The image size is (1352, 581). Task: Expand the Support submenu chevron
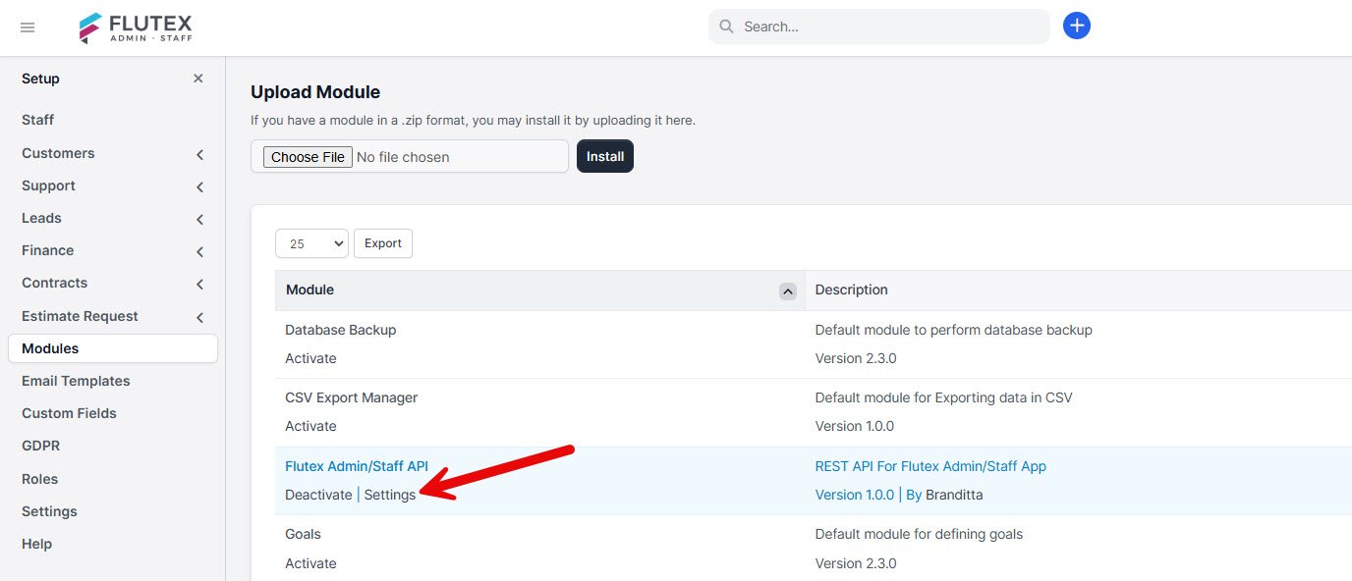click(199, 186)
